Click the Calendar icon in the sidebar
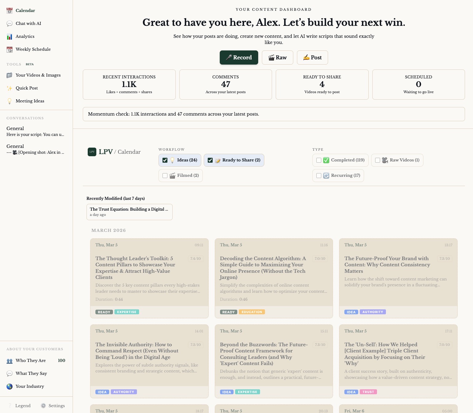The width and height of the screenshot is (473, 413). (10, 11)
